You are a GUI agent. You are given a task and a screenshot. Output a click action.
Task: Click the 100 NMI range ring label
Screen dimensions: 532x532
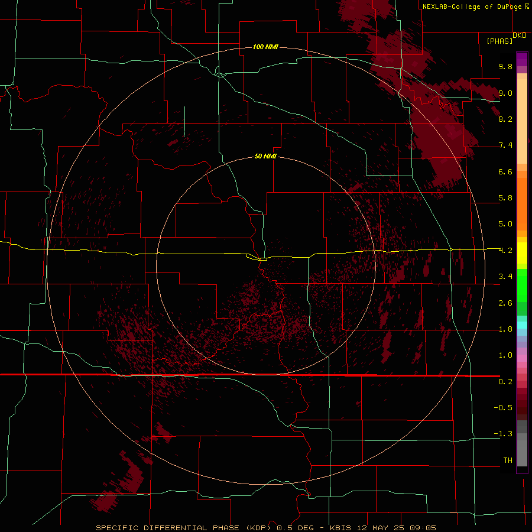[x=265, y=47]
